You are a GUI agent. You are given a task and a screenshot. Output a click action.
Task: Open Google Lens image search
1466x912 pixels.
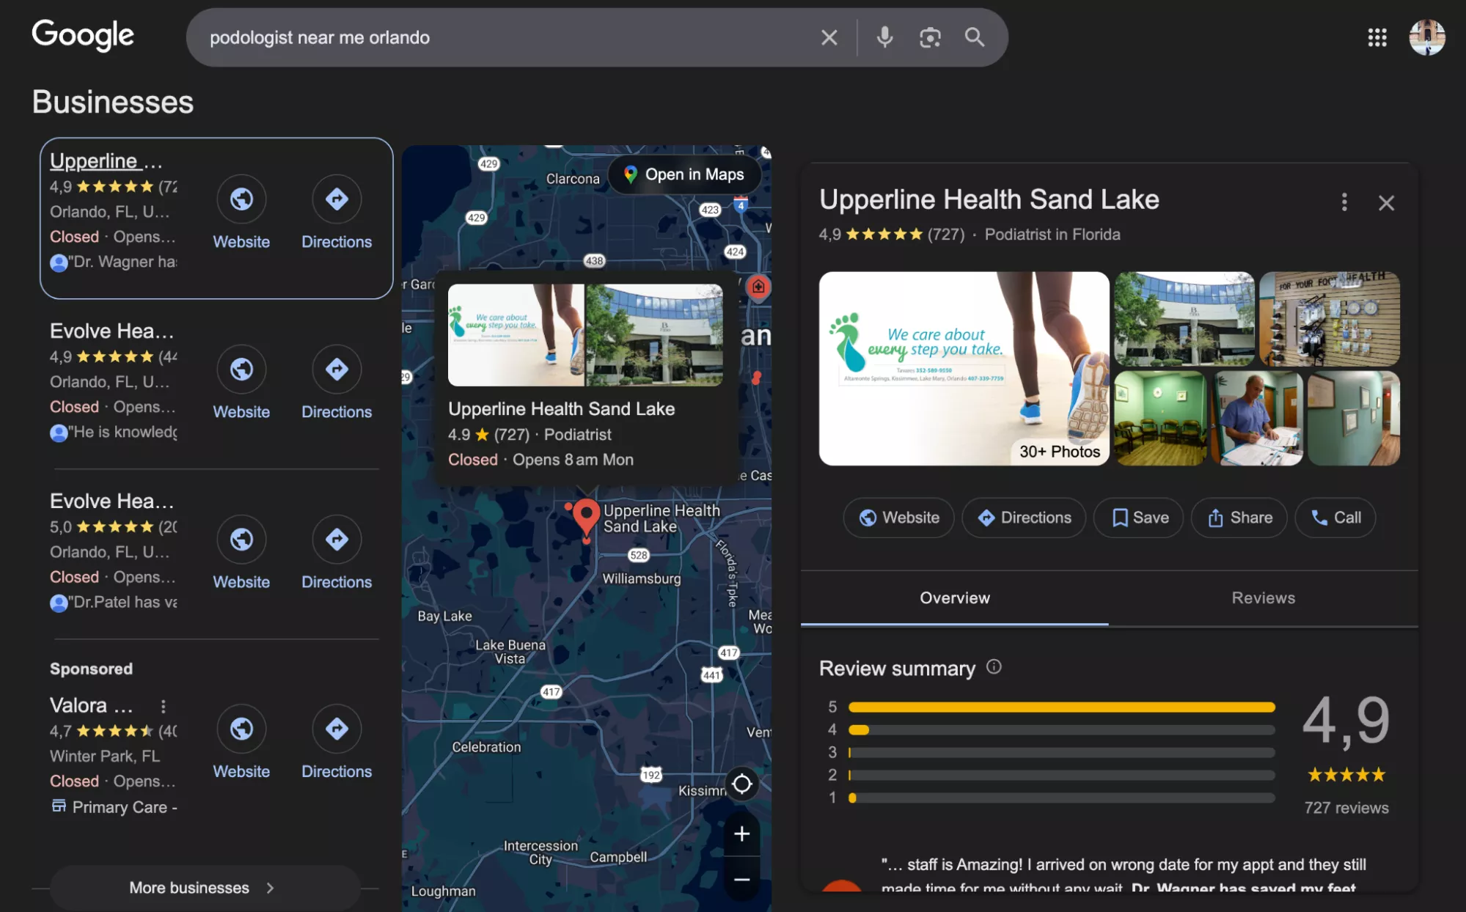[x=930, y=37]
